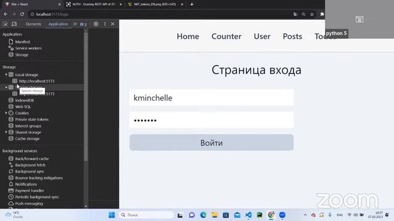This screenshot has height=221, width=394.
Task: Open Notifications service
Action: (x=26, y=184)
